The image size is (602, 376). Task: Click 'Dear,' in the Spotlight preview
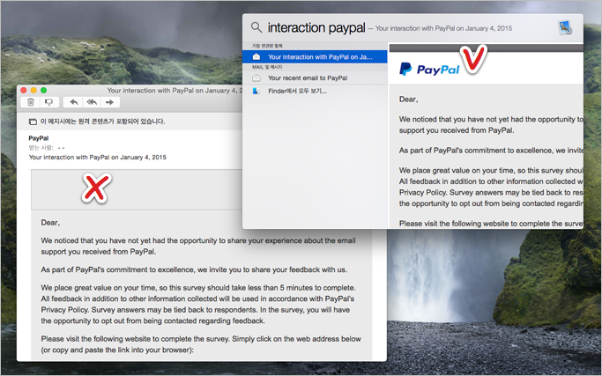click(x=408, y=100)
